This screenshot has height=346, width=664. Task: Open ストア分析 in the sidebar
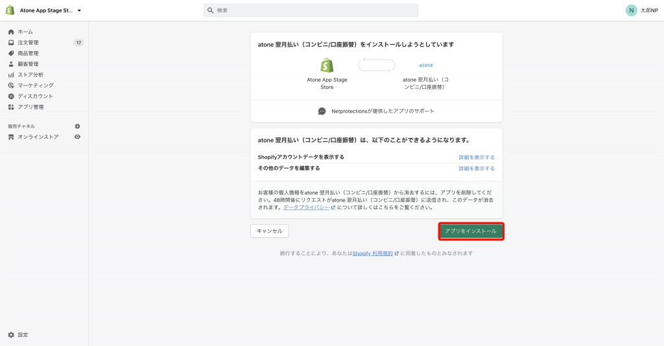(x=30, y=75)
